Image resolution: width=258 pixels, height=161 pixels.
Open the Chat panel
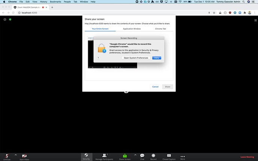coord(142,157)
